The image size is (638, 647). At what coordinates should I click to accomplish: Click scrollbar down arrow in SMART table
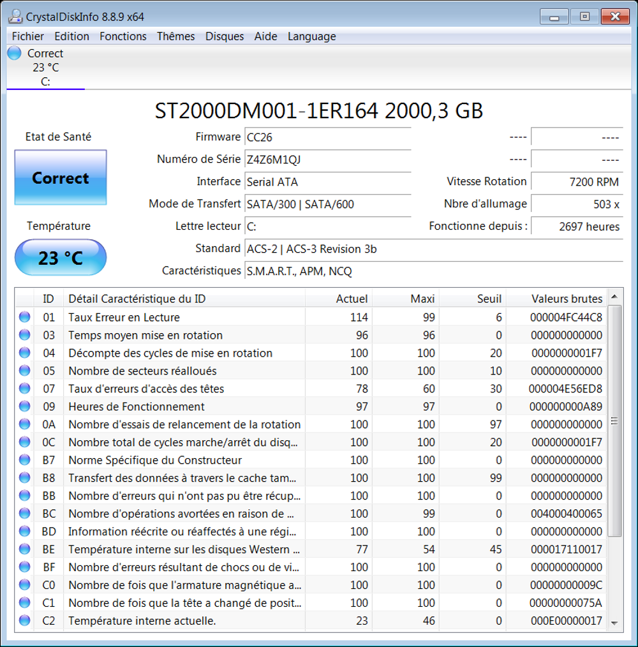pyautogui.click(x=614, y=623)
